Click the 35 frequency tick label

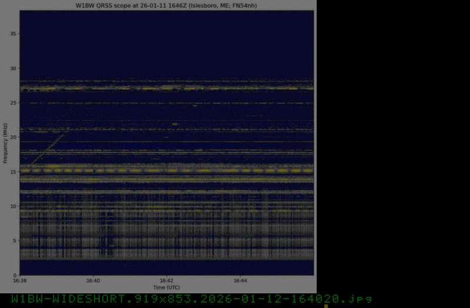(12, 33)
